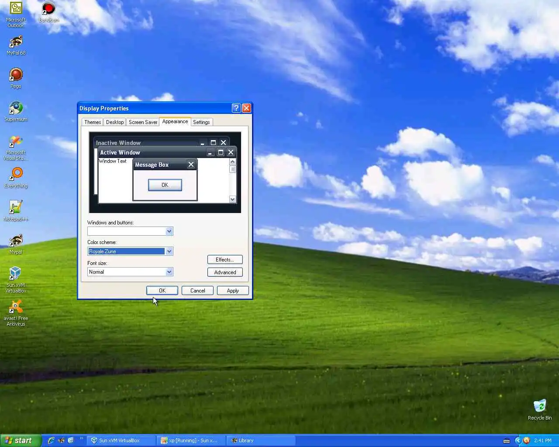Click the Active Window maximize icon in preview
The width and height of the screenshot is (559, 447).
[221, 152]
